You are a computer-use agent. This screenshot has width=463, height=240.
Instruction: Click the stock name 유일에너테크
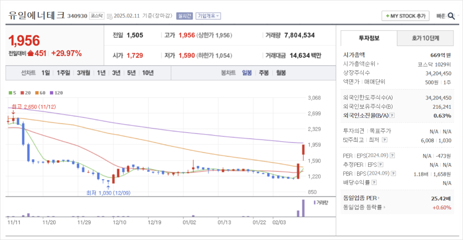point(36,15)
